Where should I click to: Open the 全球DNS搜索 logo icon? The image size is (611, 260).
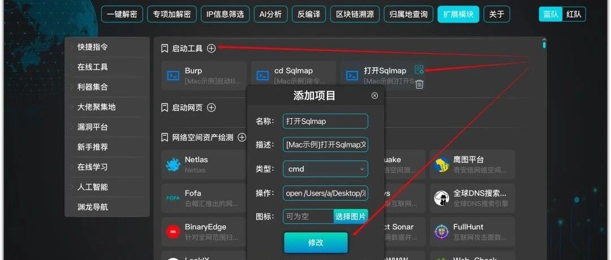click(441, 198)
